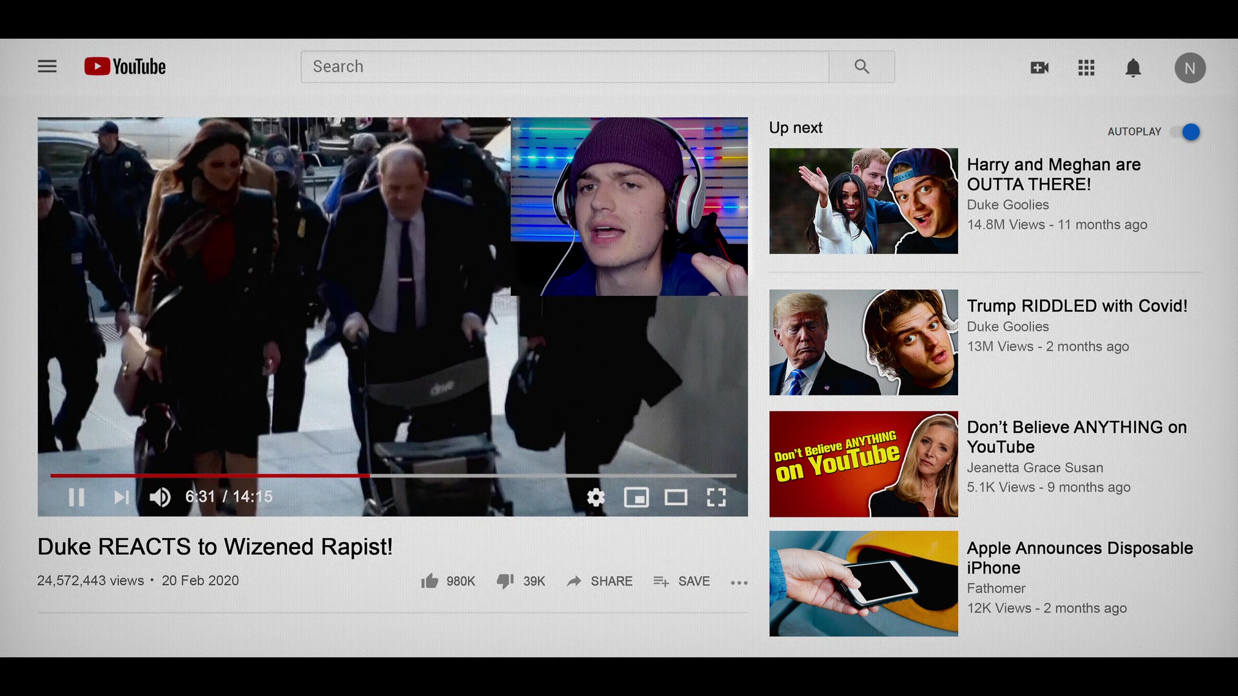1238x696 pixels.
Task: Open the three-dot more actions menu
Action: (739, 583)
